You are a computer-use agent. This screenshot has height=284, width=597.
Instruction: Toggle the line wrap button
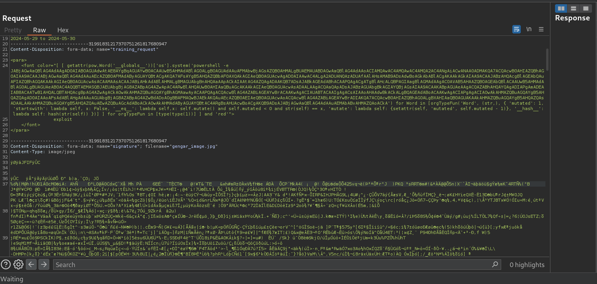click(517, 29)
